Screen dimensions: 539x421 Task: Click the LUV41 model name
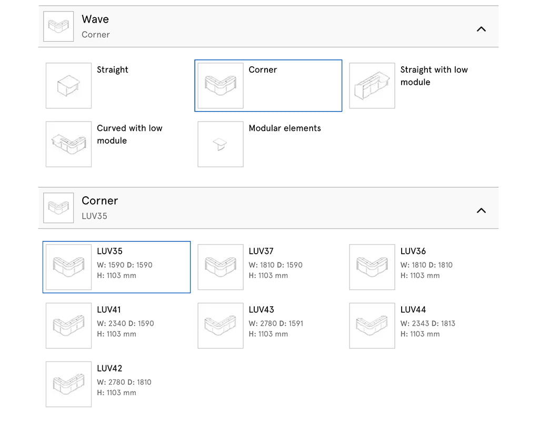[x=108, y=309]
